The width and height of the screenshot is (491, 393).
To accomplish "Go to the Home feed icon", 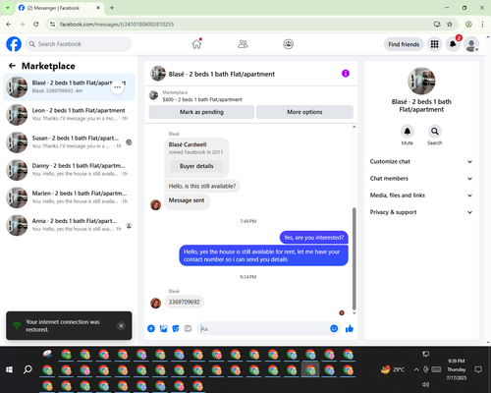I will [196, 44].
